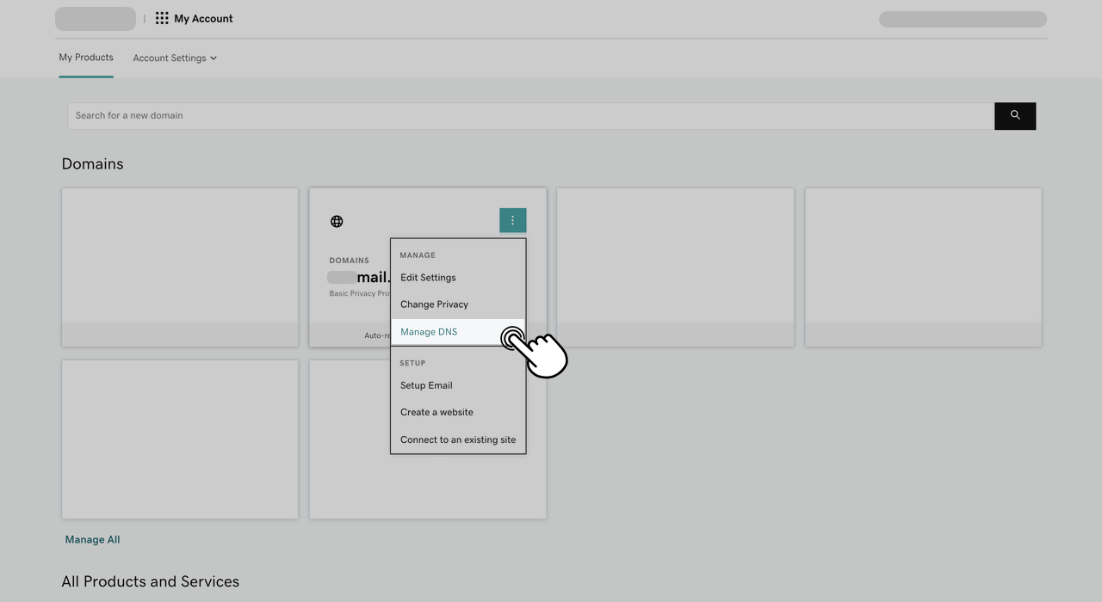Click the globe icon on the domain card
Screen dimensions: 1102x602
pyautogui.click(x=337, y=221)
